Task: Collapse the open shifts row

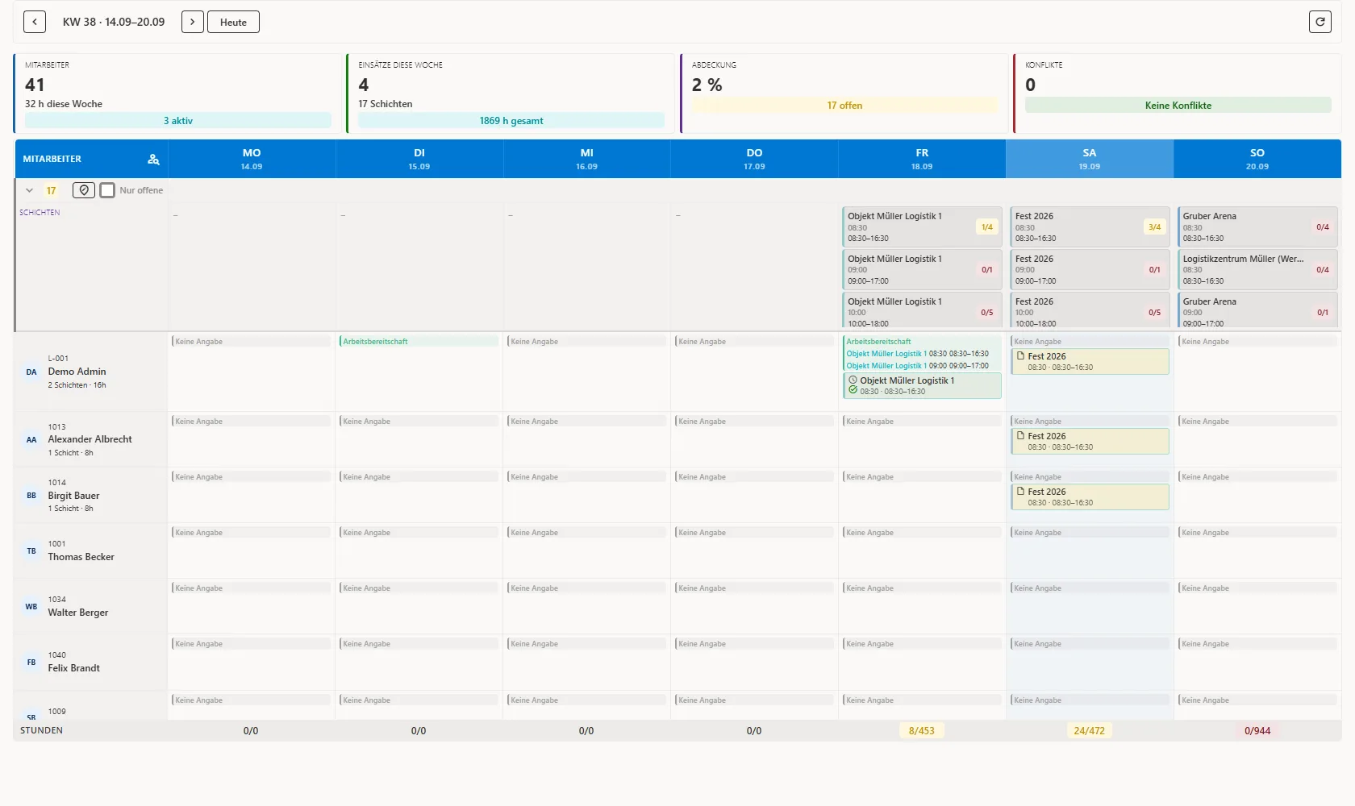Action: (x=29, y=190)
